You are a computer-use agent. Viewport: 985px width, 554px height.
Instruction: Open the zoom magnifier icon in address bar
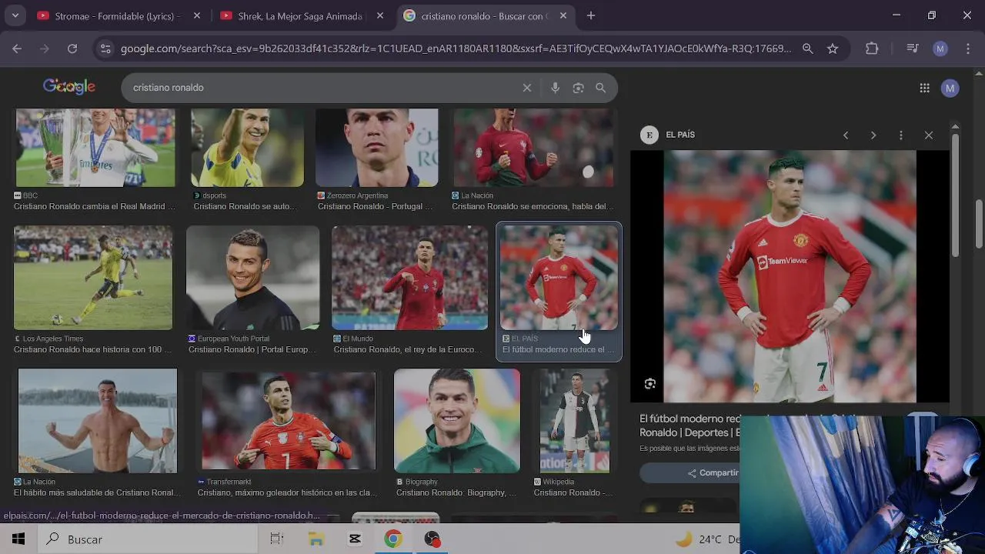tap(807, 48)
